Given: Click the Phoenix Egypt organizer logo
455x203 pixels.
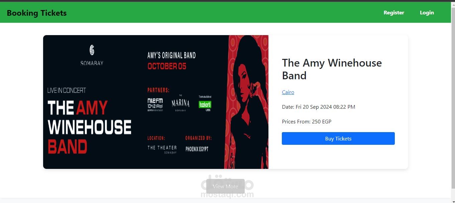Looking at the screenshot, I should click(197, 149).
